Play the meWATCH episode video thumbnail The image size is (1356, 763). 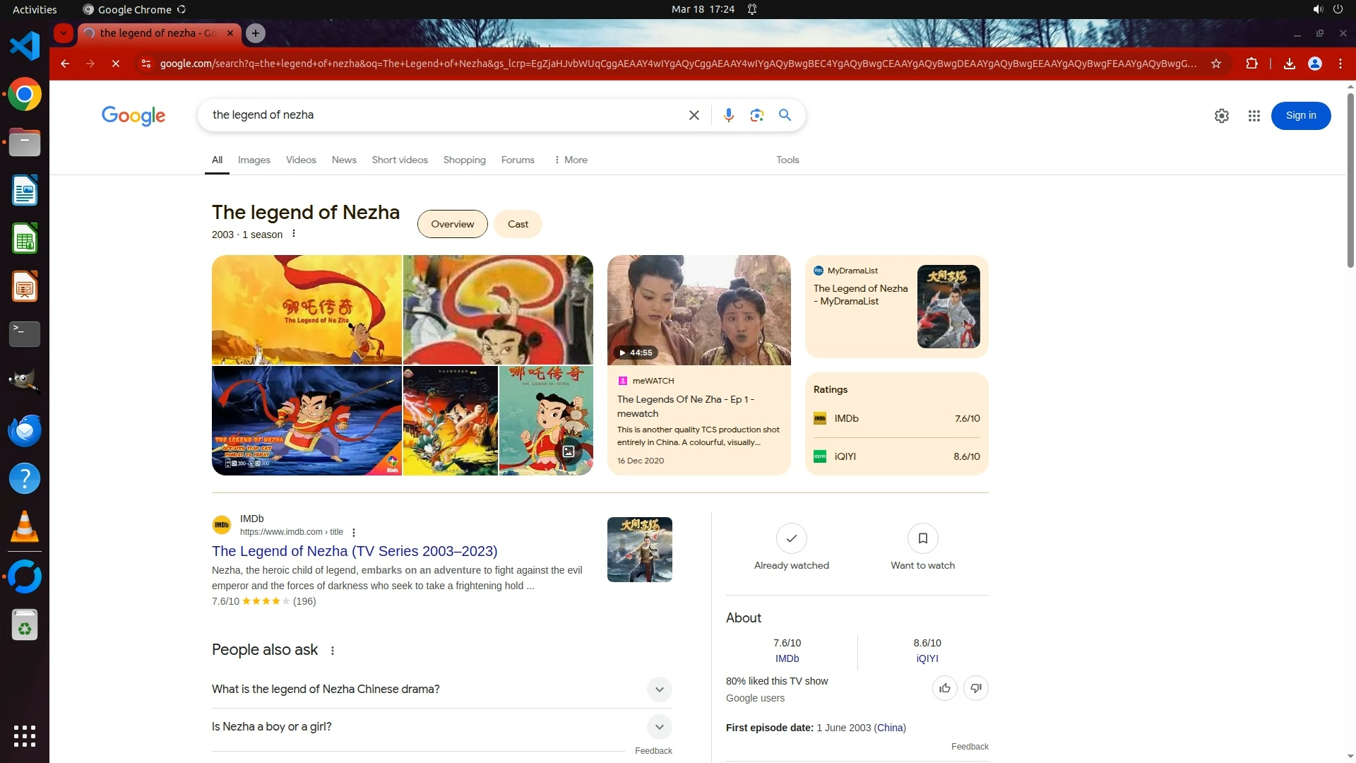click(x=698, y=309)
